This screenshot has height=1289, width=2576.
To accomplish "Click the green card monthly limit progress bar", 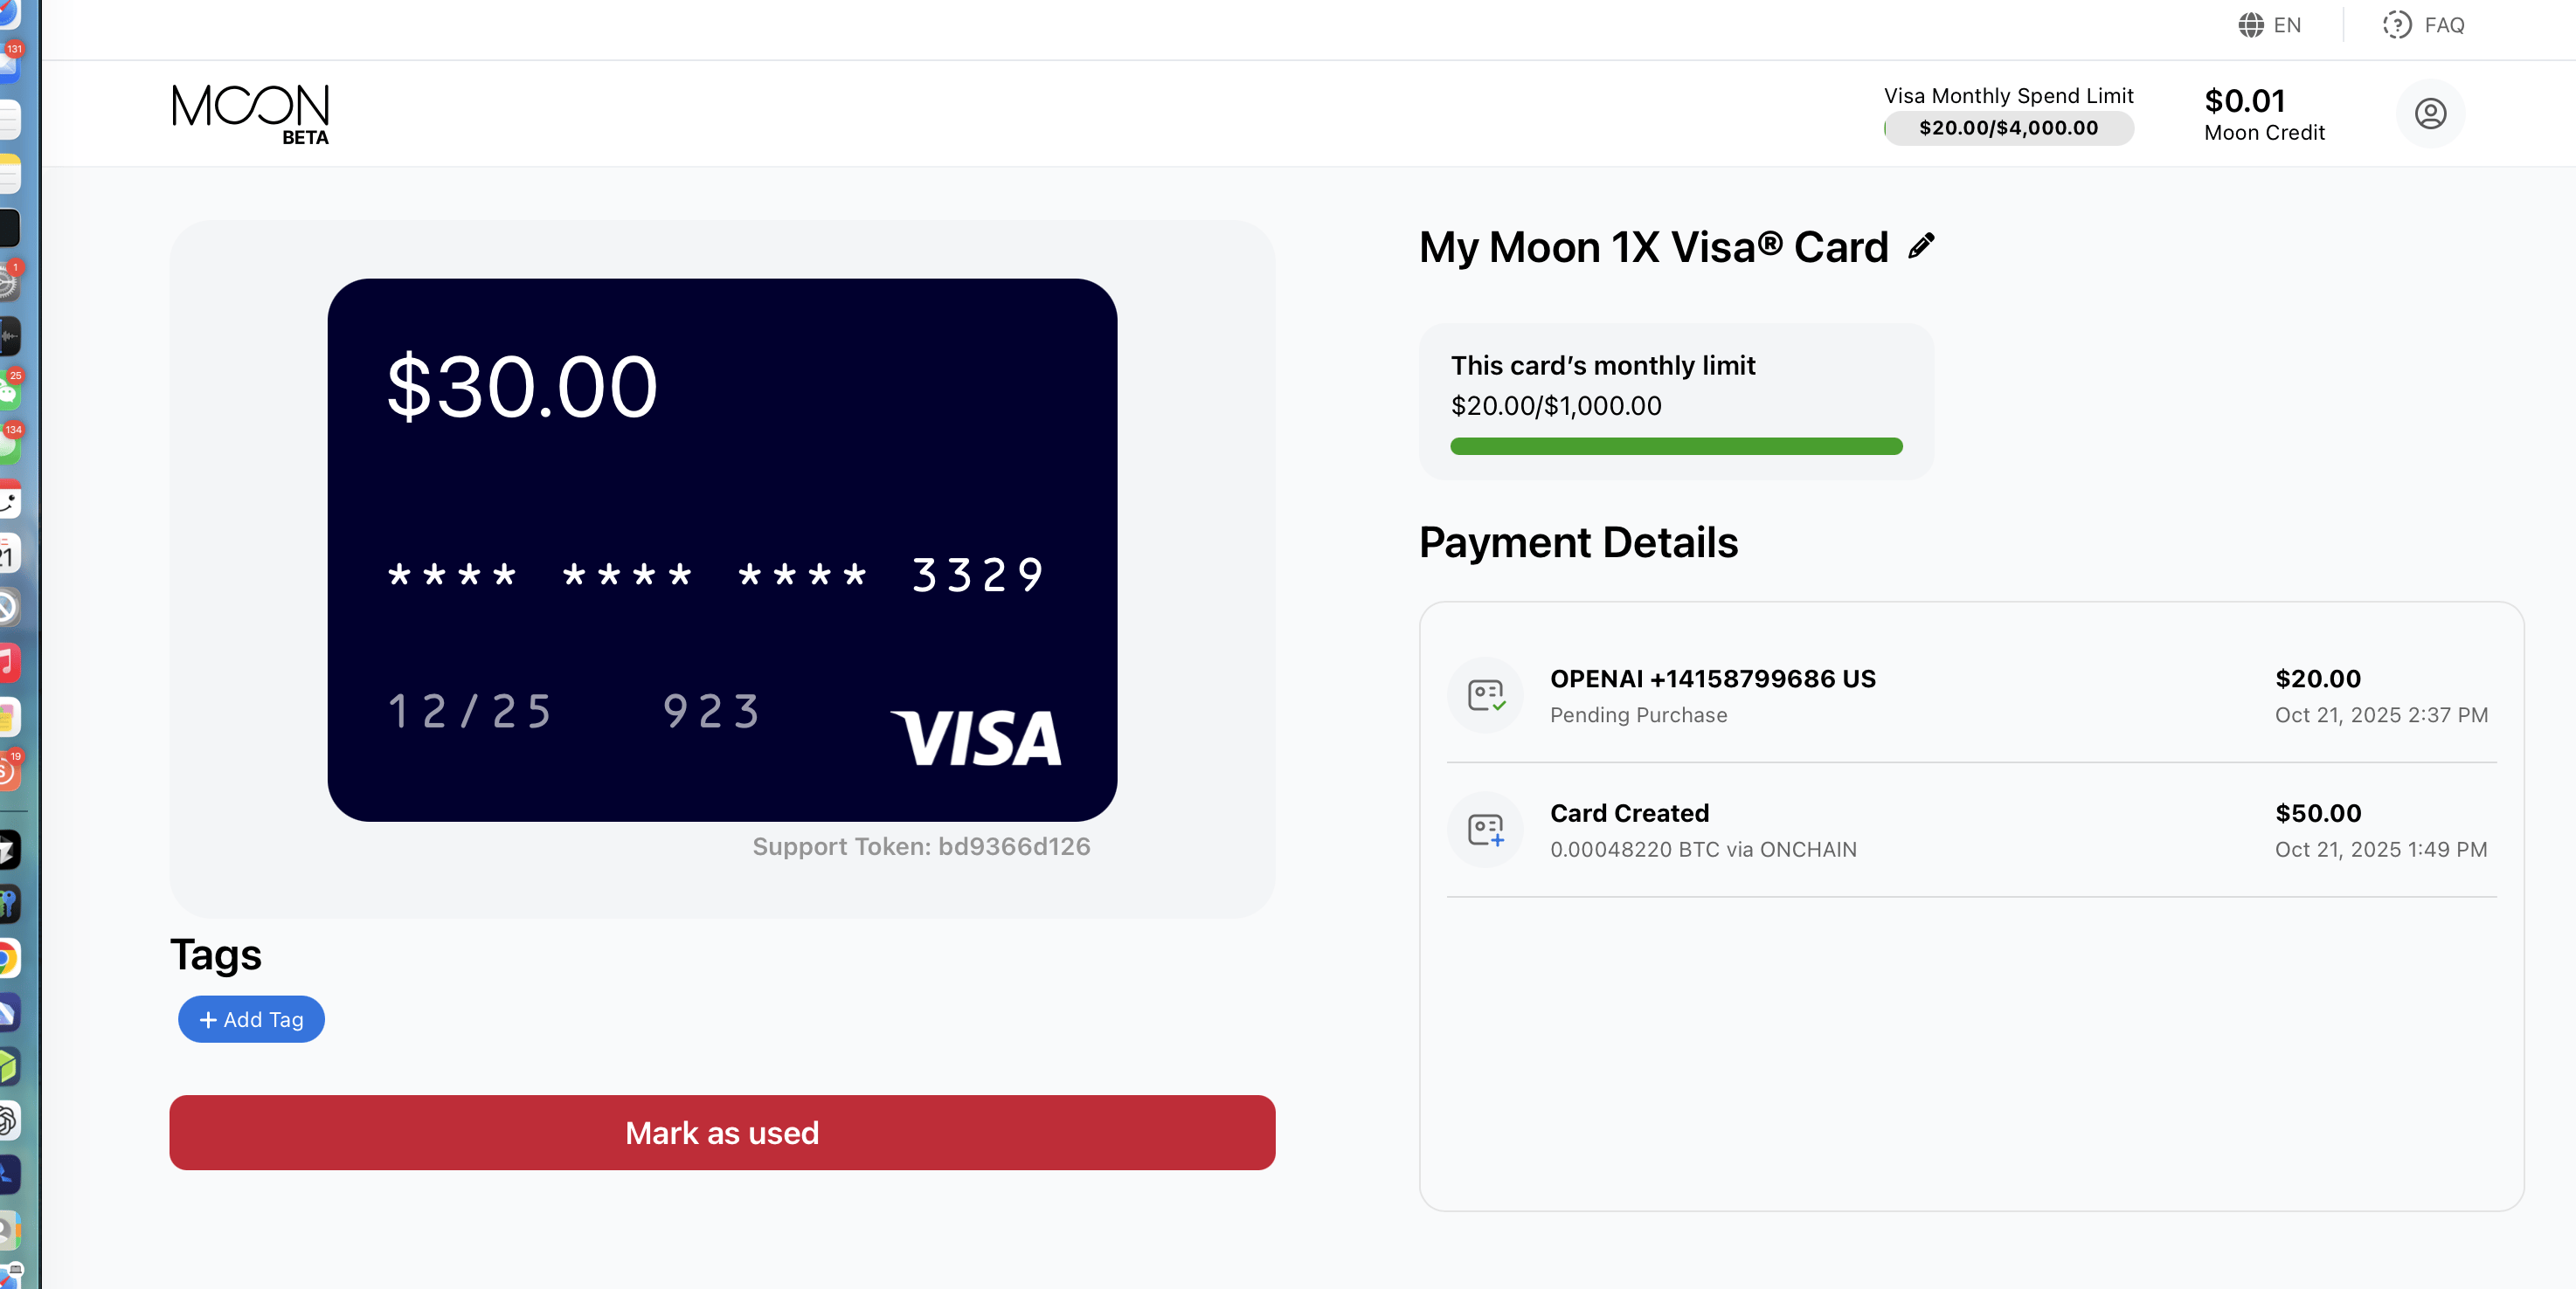I will coord(1676,446).
